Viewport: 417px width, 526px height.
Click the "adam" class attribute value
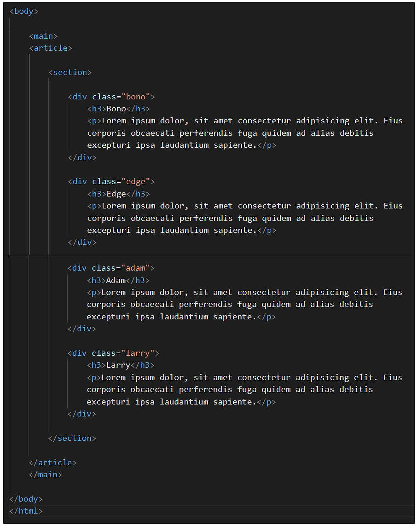coord(135,268)
